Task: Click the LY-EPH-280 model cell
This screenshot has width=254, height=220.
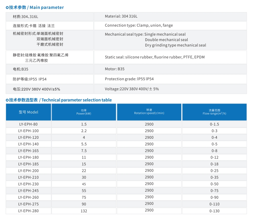Action: pyautogui.click(x=29, y=211)
